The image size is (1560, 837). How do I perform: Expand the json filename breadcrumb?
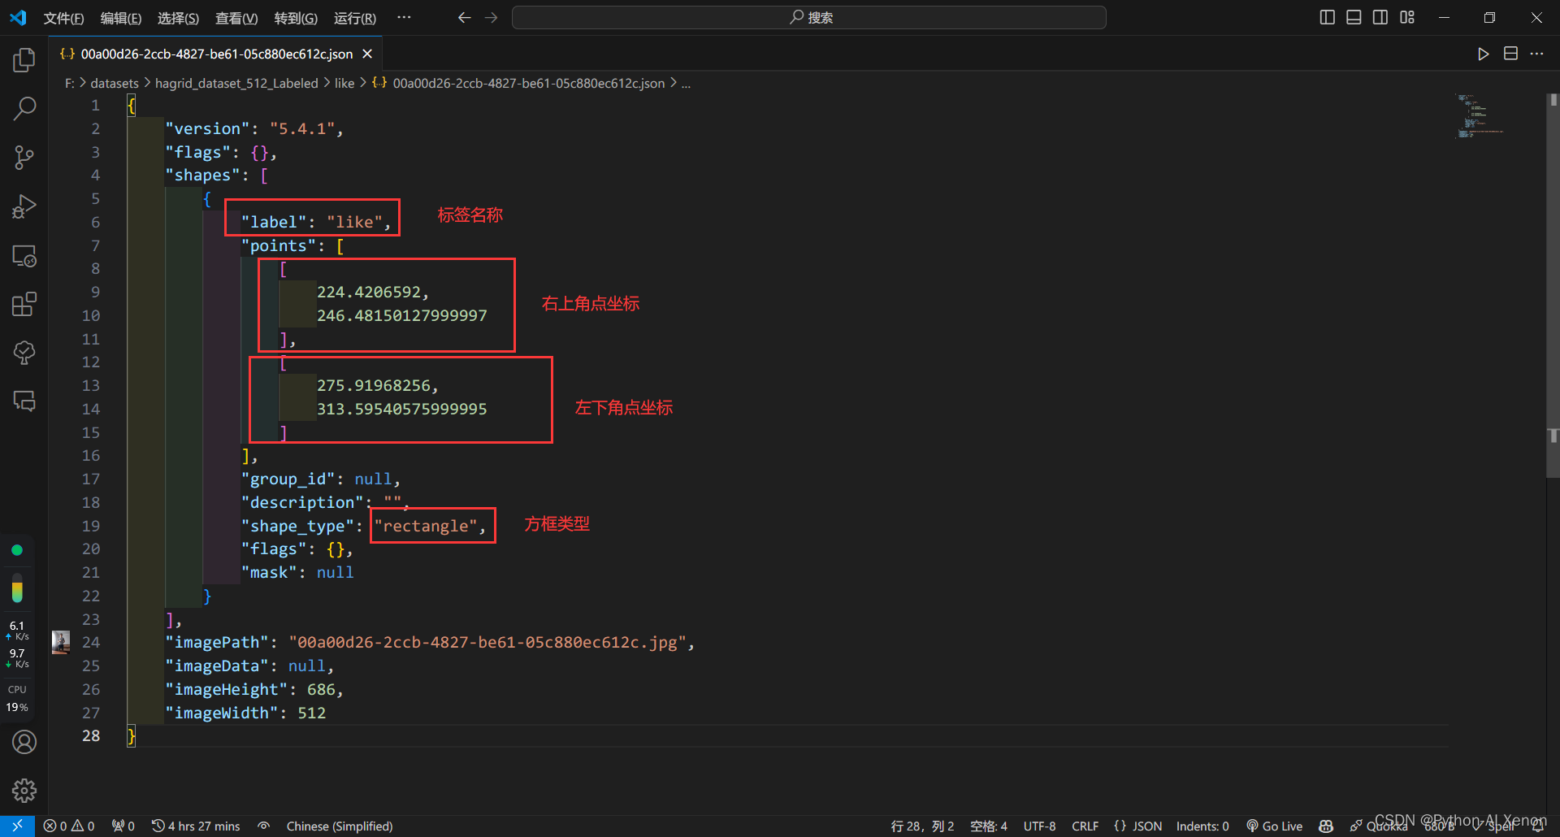tap(518, 83)
